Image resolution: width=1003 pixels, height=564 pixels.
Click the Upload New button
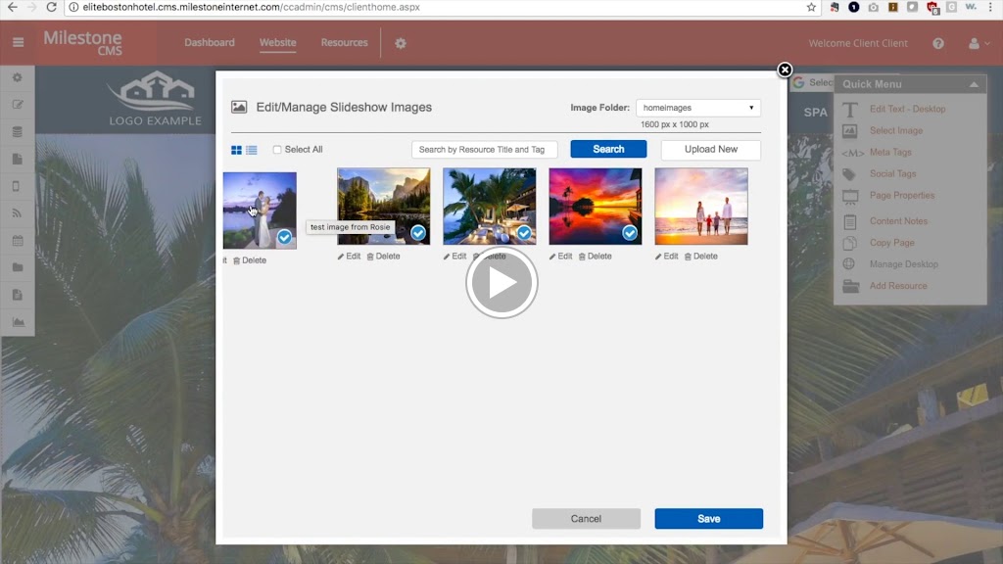click(711, 149)
